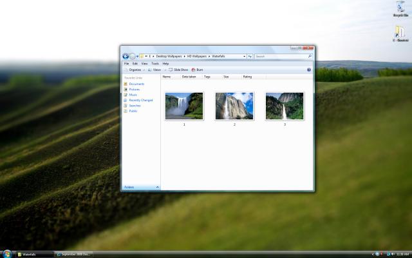The image size is (412, 258).
Task: Click the greyed Forward navigation arrow
Action: pos(133,56)
